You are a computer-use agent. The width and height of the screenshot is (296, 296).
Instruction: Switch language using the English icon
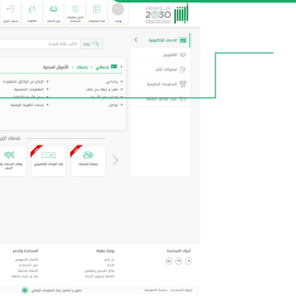point(32,9)
